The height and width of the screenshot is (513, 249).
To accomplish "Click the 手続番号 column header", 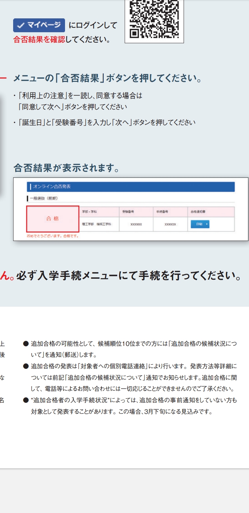I will click(162, 211).
